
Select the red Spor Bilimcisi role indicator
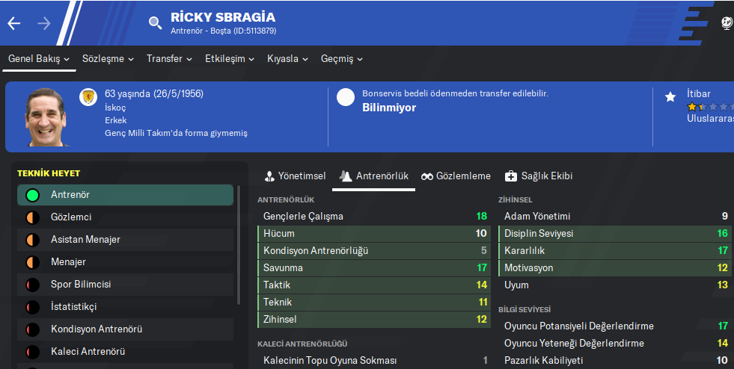coord(32,285)
